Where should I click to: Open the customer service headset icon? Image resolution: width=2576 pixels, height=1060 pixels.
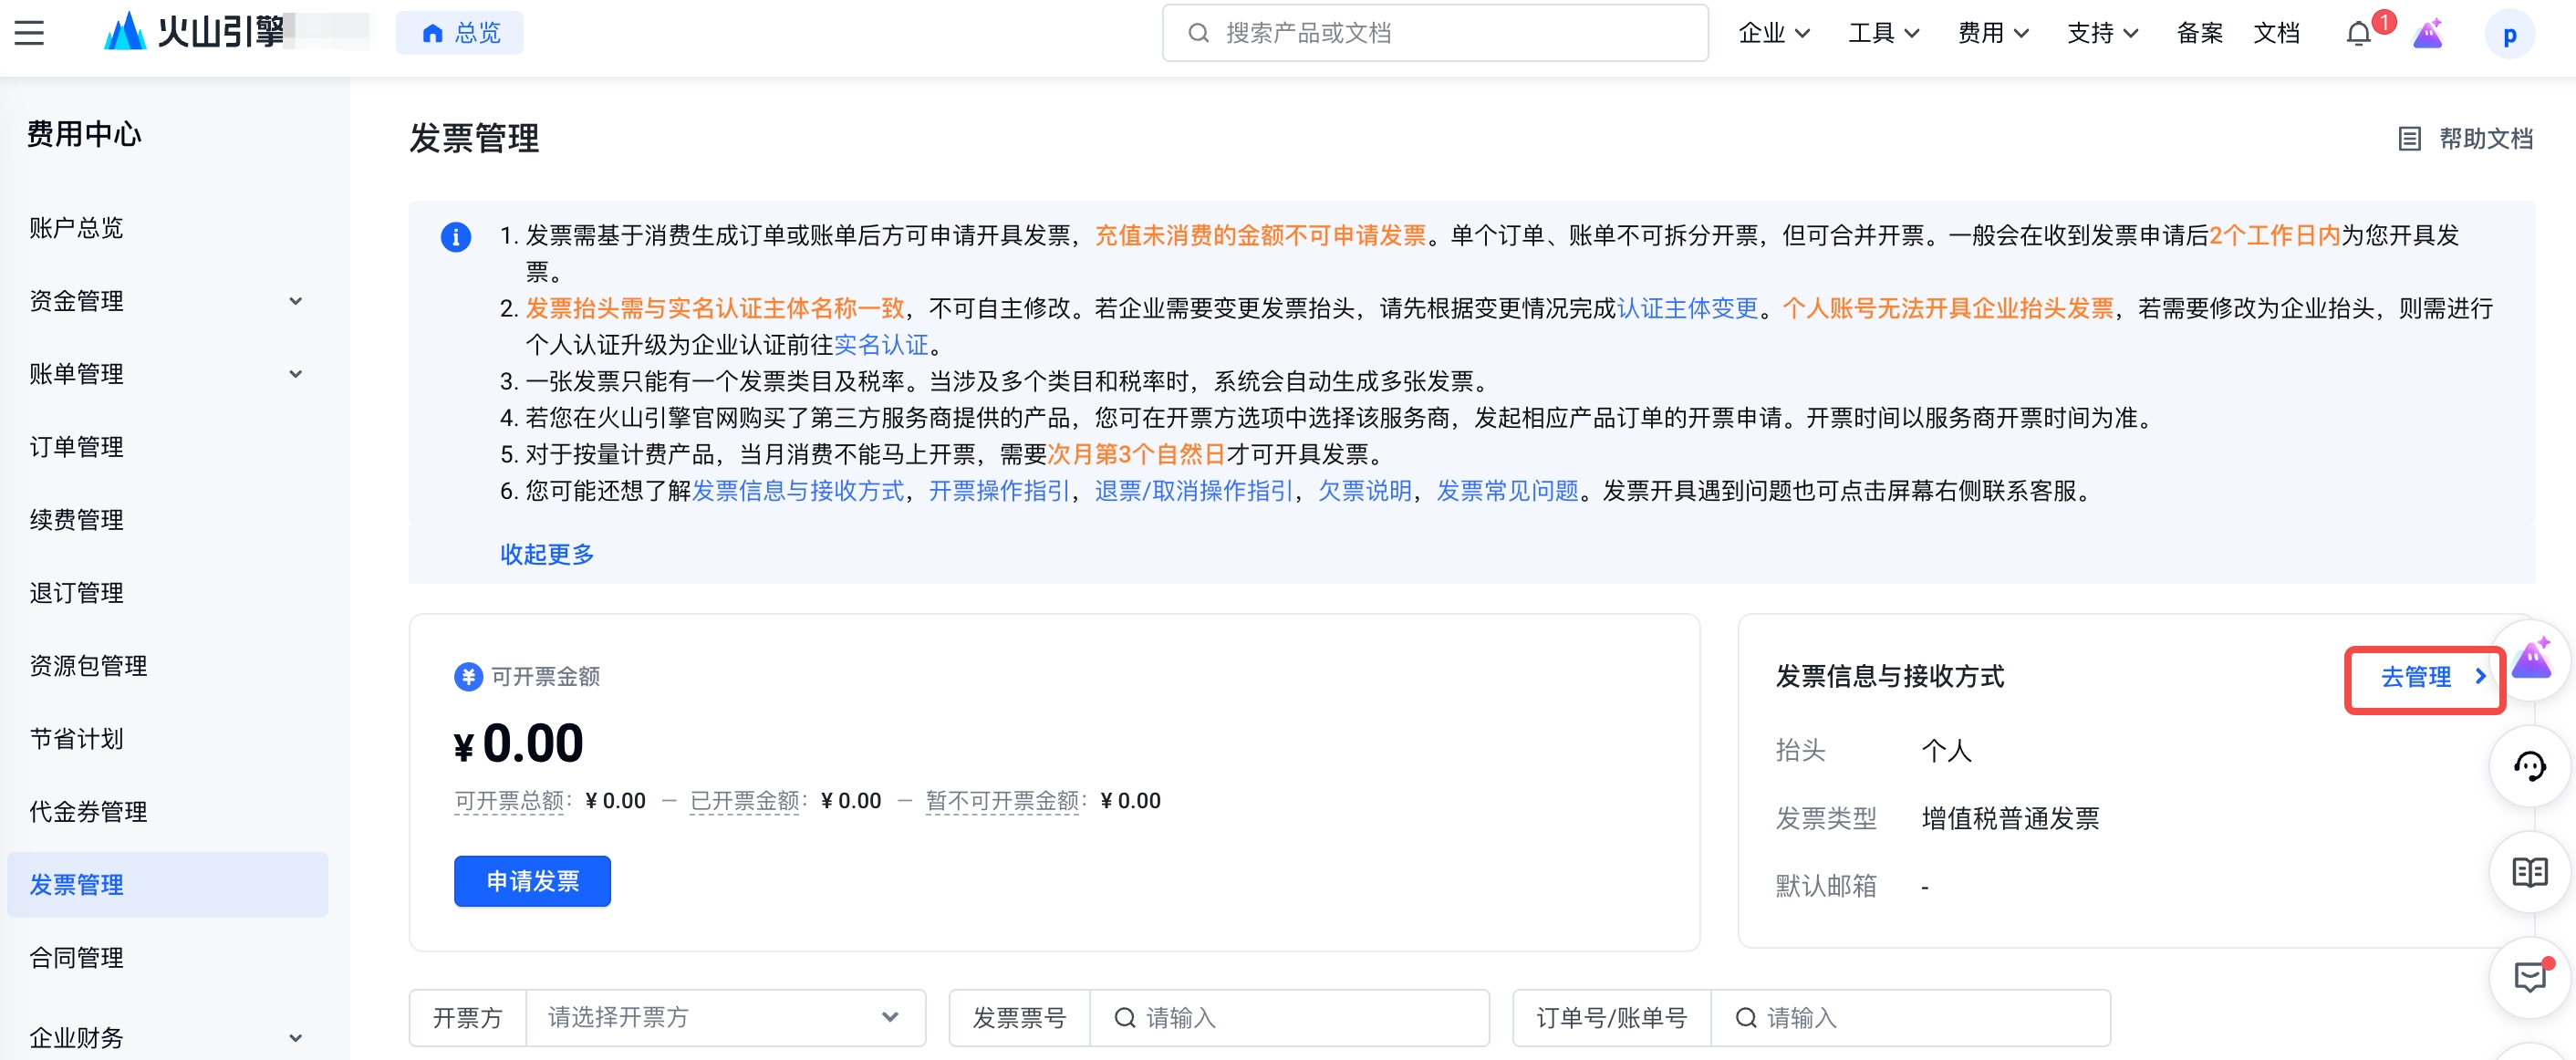[x=2529, y=766]
